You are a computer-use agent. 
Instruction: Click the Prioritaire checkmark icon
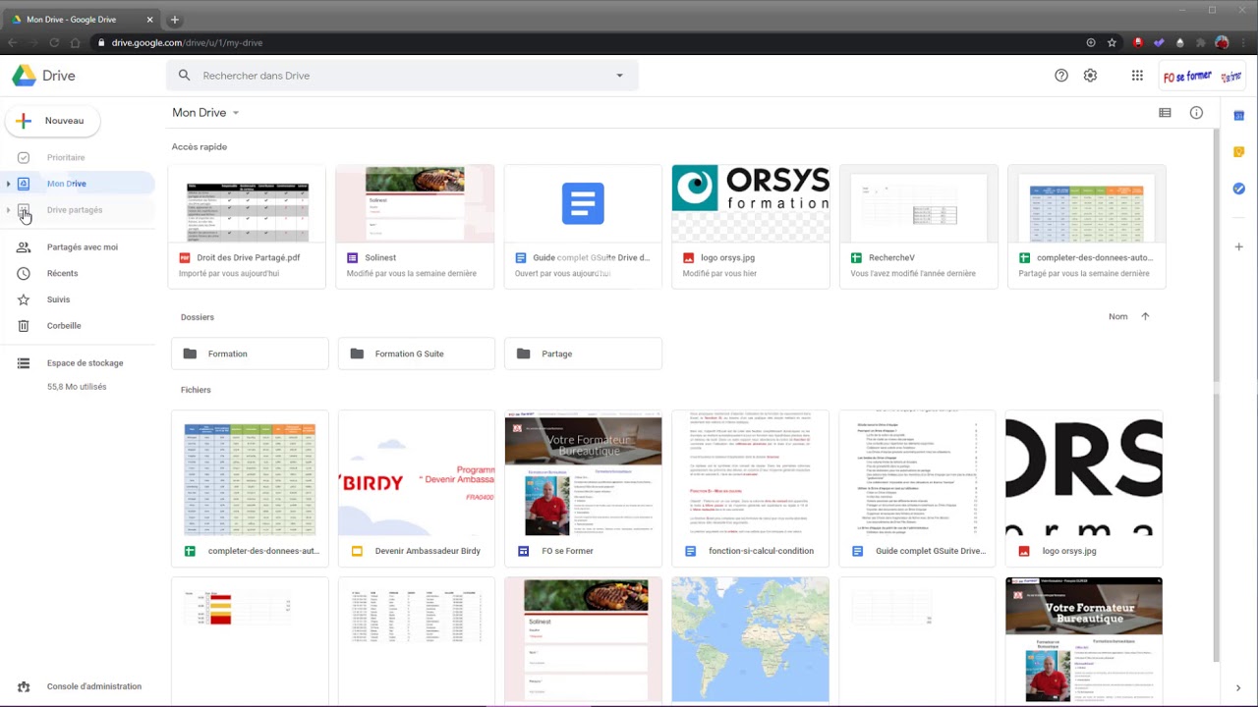(24, 157)
